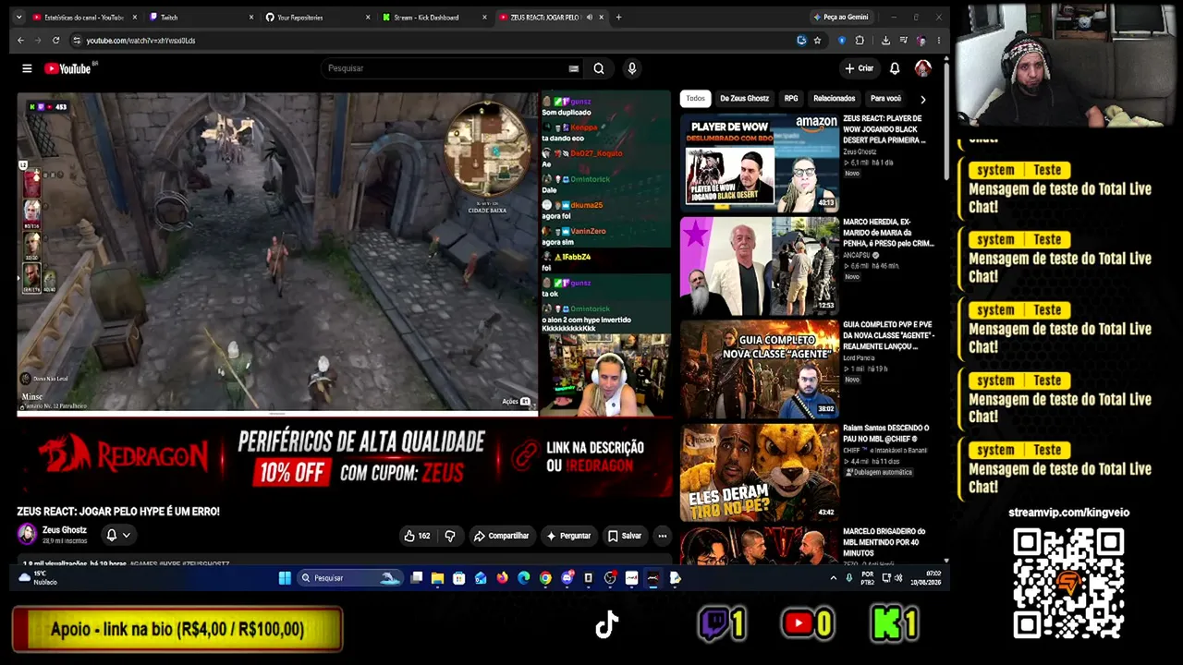Close the ZEUS REACT browser tab
Image resolution: width=1183 pixels, height=665 pixels.
click(602, 17)
